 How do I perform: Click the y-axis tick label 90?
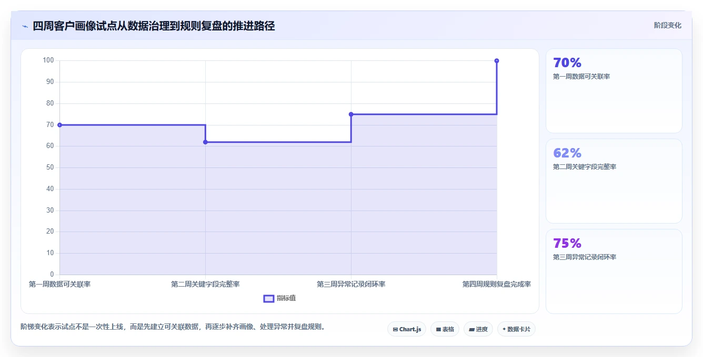tap(50, 82)
